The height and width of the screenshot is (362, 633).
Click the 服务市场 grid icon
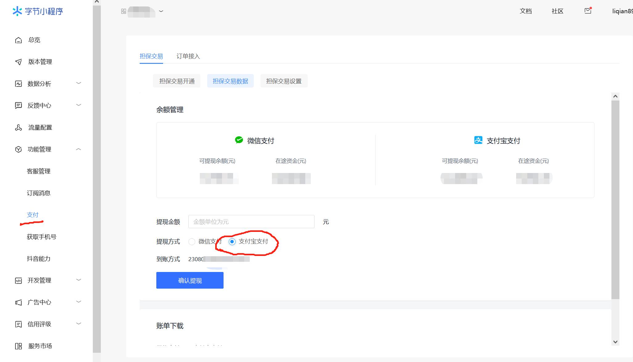tap(18, 346)
